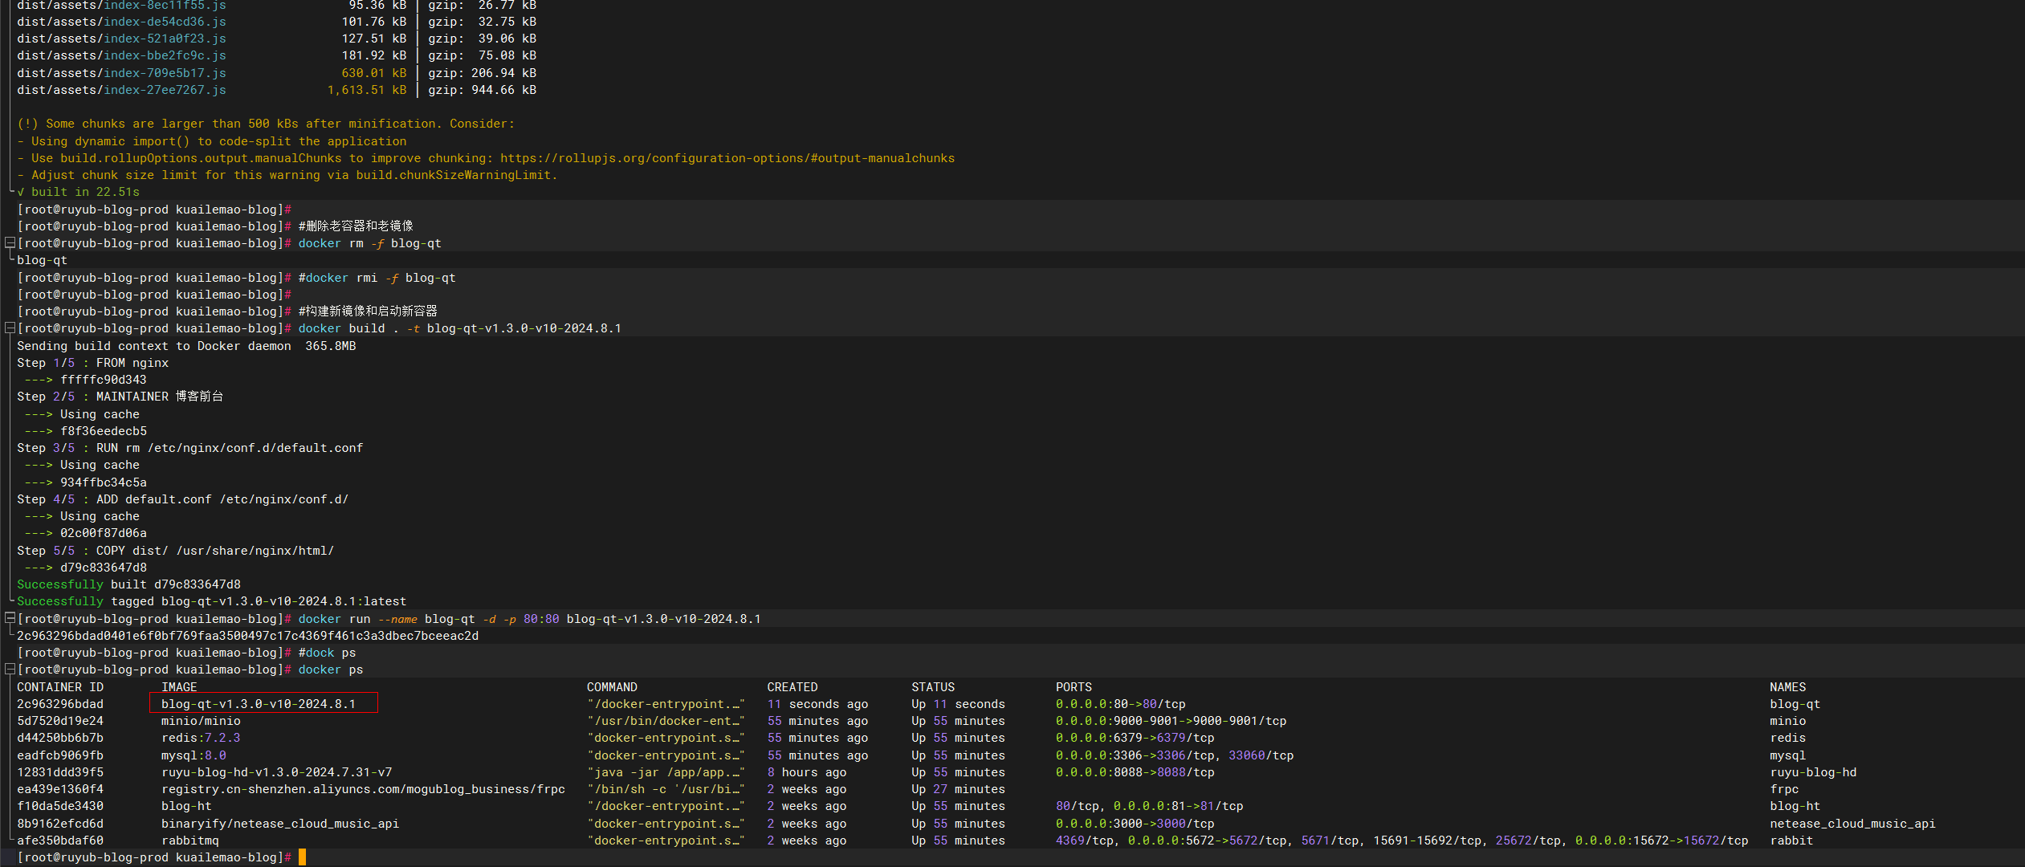This screenshot has width=2025, height=867.
Task: Collapse the 'docker build' command output block
Action: point(10,328)
